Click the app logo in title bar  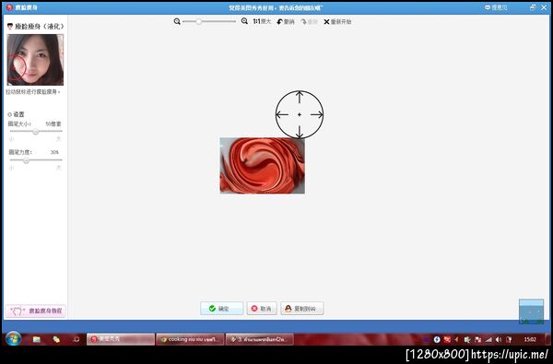tap(9, 7)
